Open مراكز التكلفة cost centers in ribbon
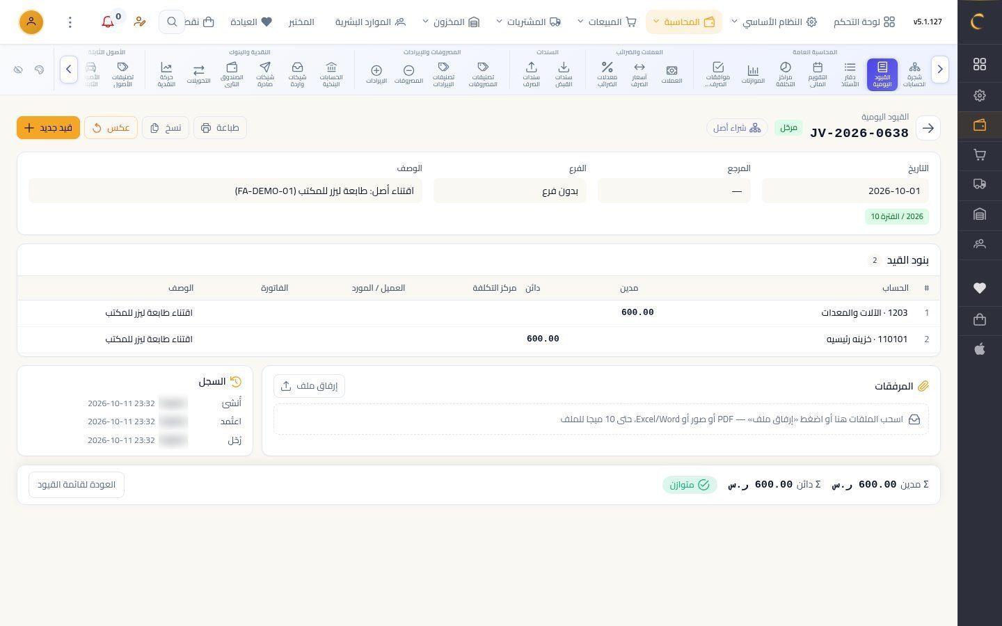 (785, 74)
